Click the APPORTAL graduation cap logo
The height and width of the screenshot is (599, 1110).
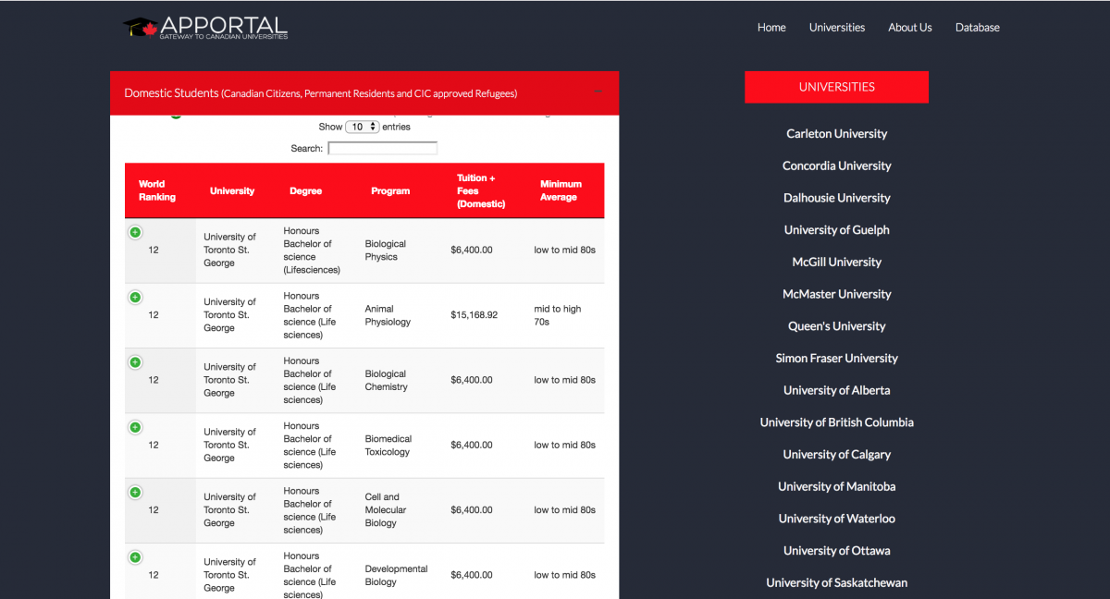pos(140,28)
